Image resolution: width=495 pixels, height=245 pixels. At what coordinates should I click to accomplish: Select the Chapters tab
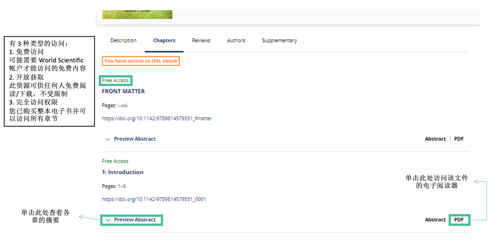coord(164,41)
